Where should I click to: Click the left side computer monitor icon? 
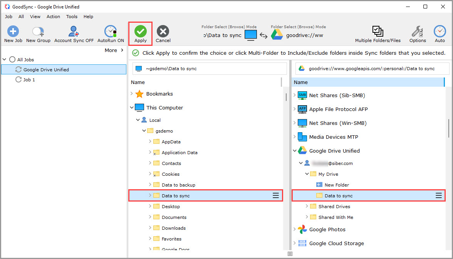point(250,35)
